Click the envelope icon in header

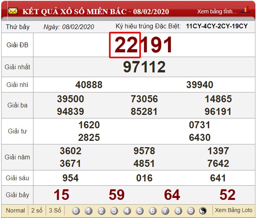[13, 11]
